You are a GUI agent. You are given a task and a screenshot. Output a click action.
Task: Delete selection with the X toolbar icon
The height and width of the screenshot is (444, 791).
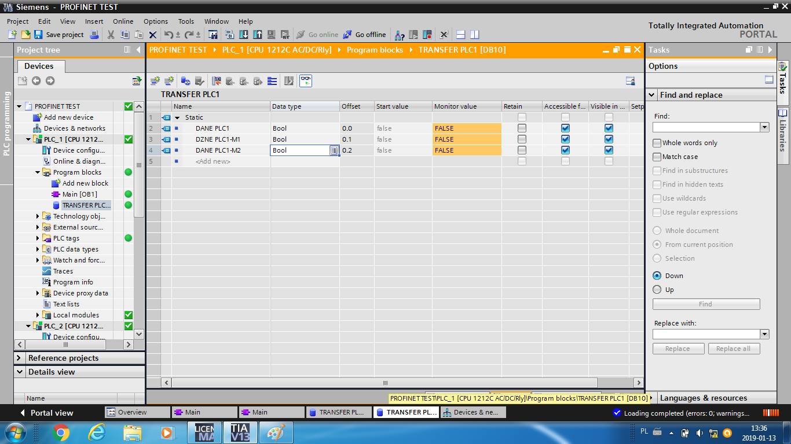153,35
